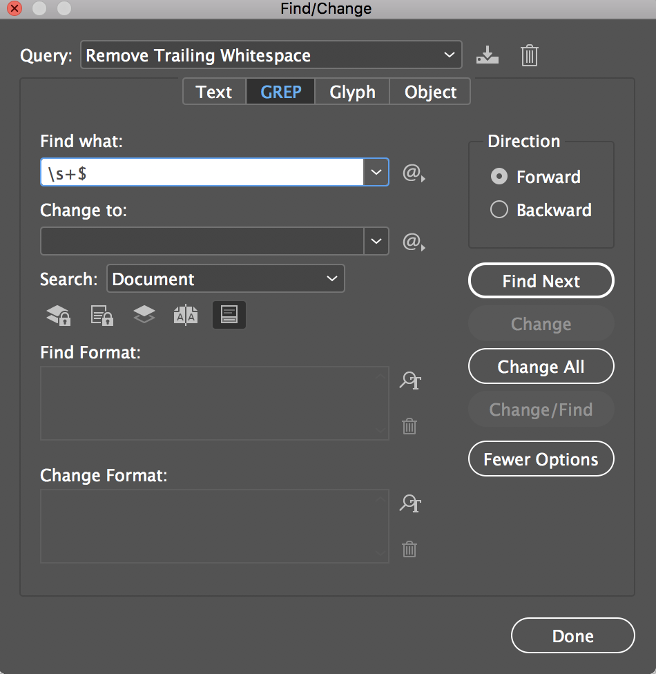Screen dimensions: 656x674
Task: Clear Change Format with trash icon
Action: click(409, 550)
